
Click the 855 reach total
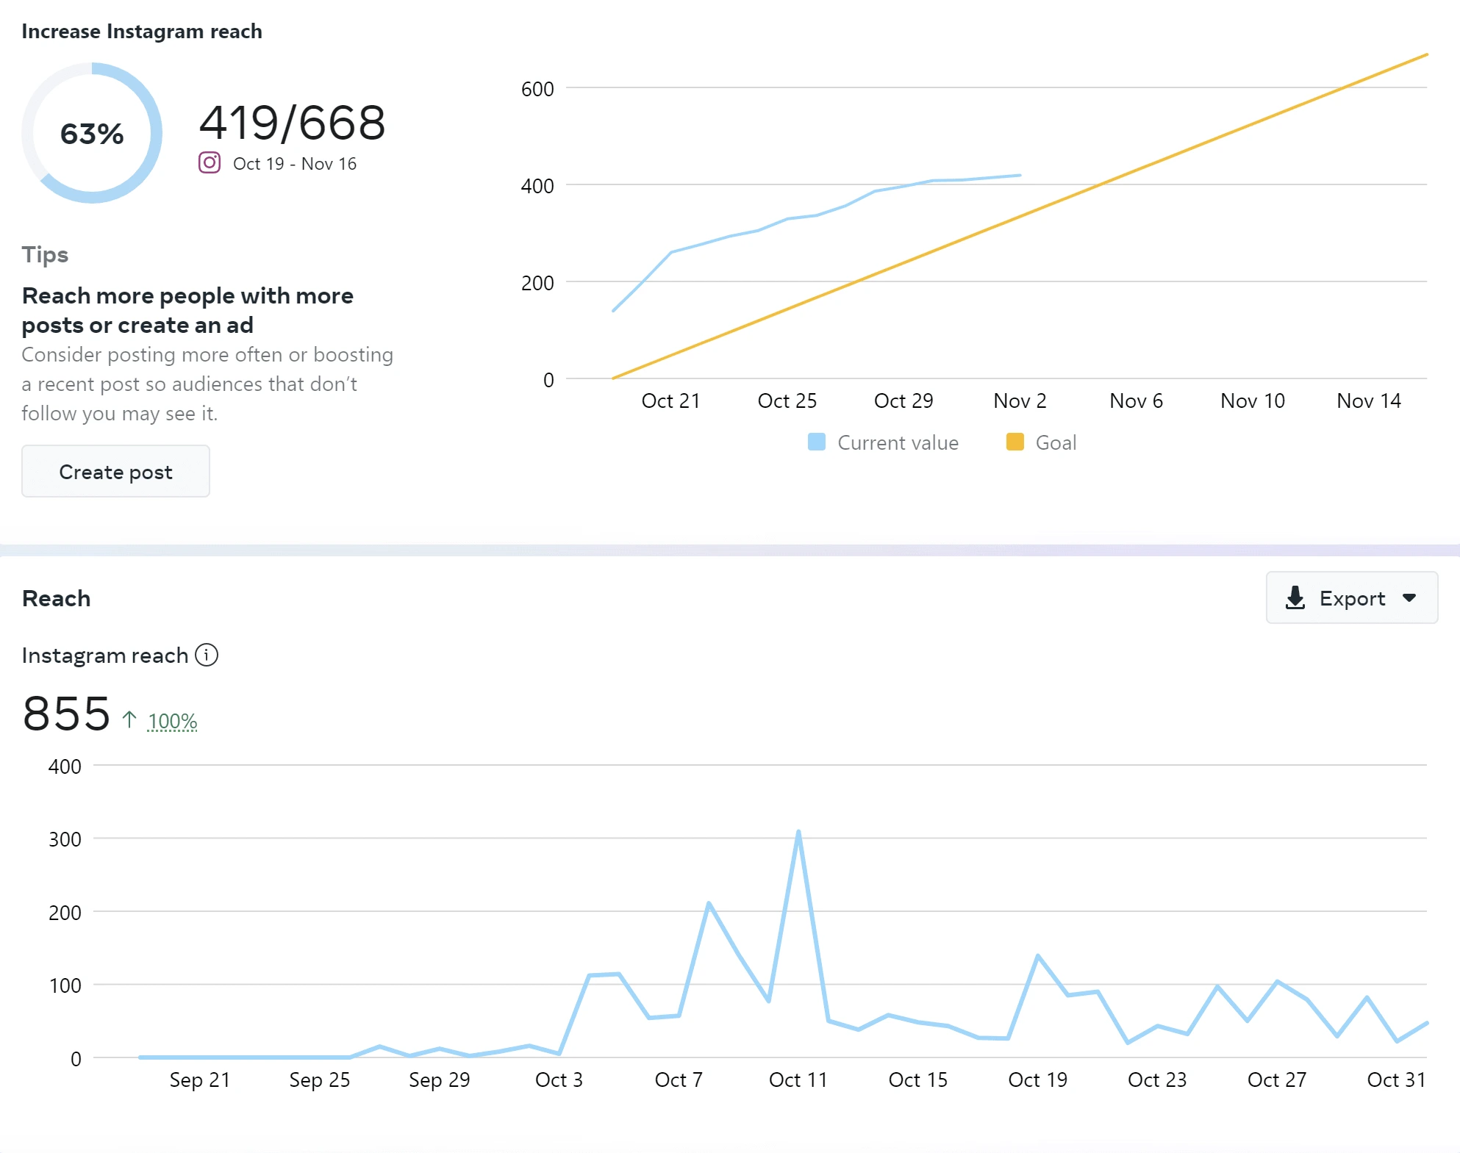[x=66, y=713]
